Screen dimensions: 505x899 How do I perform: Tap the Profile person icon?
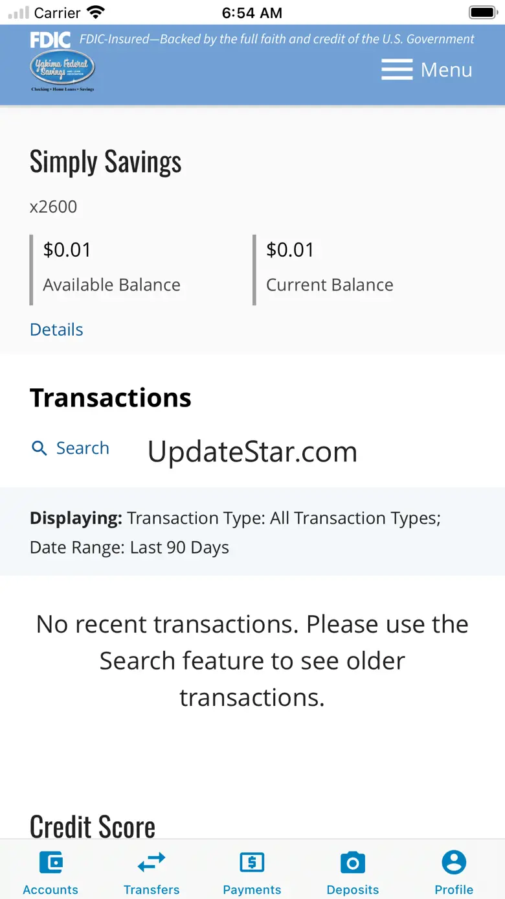[454, 863]
